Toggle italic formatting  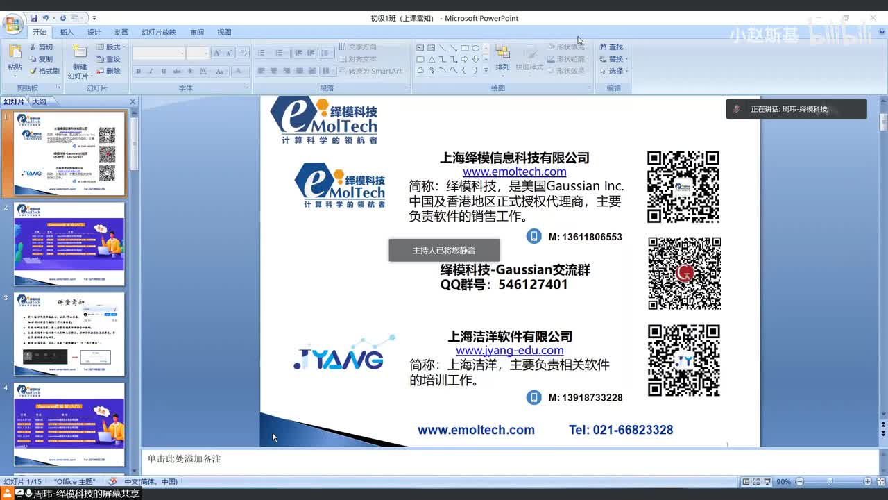coord(151,72)
